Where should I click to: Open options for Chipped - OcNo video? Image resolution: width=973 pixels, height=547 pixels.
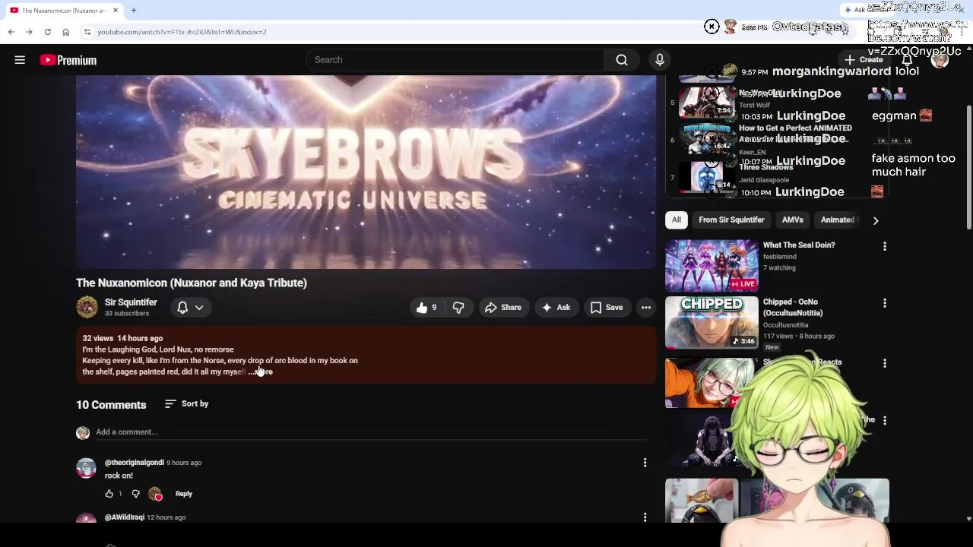[x=884, y=303]
